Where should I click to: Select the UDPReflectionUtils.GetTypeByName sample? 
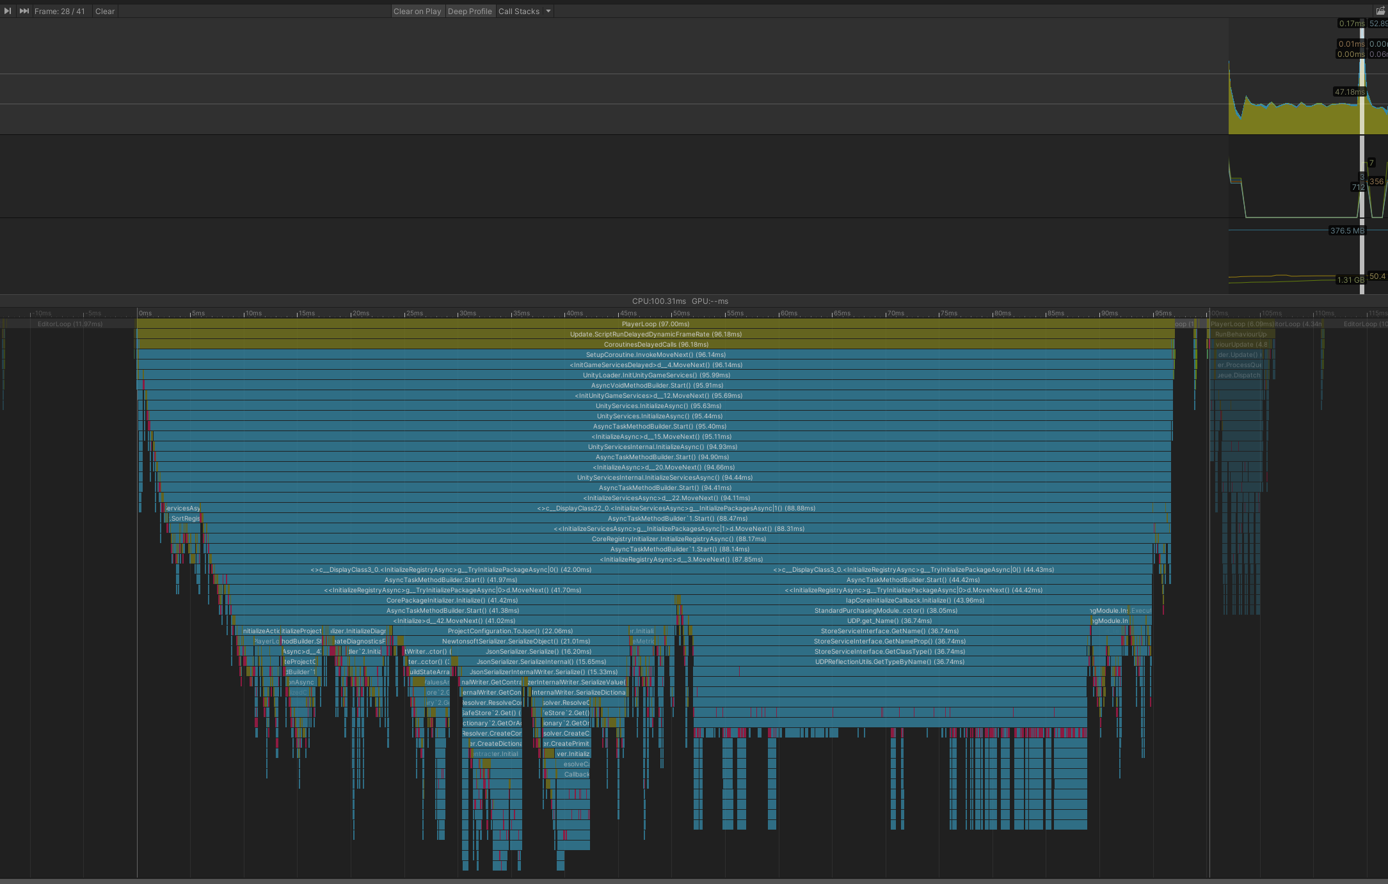[889, 661]
